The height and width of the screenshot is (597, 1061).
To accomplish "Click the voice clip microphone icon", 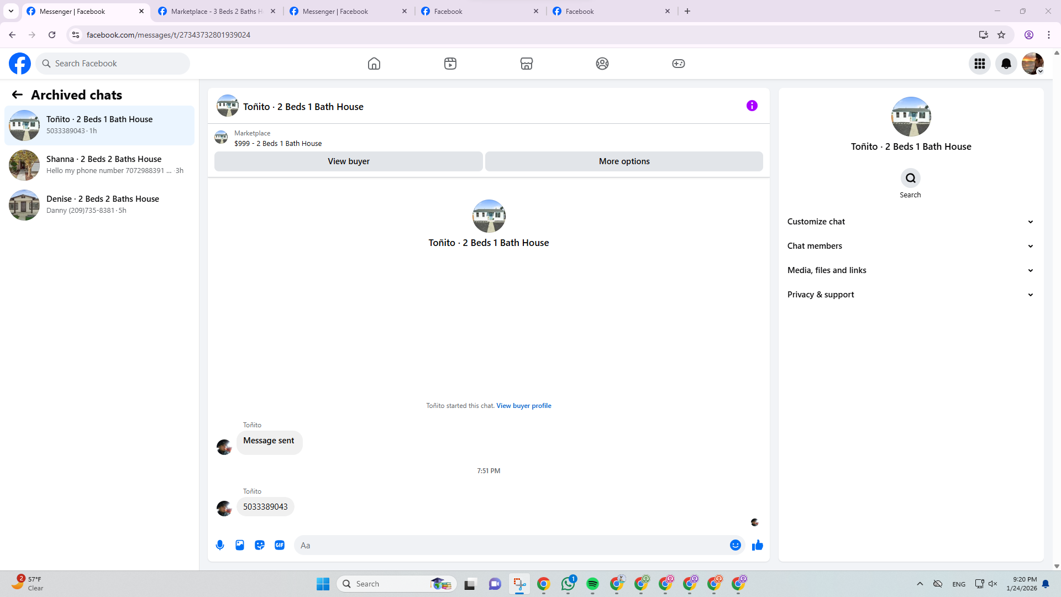I will (220, 545).
